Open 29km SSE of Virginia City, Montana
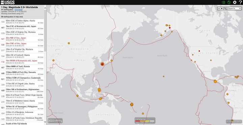The height and width of the screenshot is (125, 243). click(22, 33)
